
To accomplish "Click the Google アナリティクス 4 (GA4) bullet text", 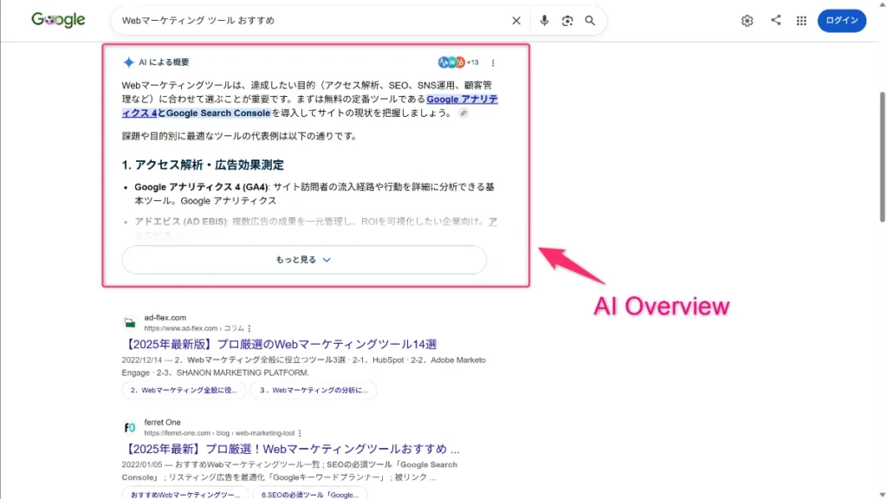I will [314, 193].
